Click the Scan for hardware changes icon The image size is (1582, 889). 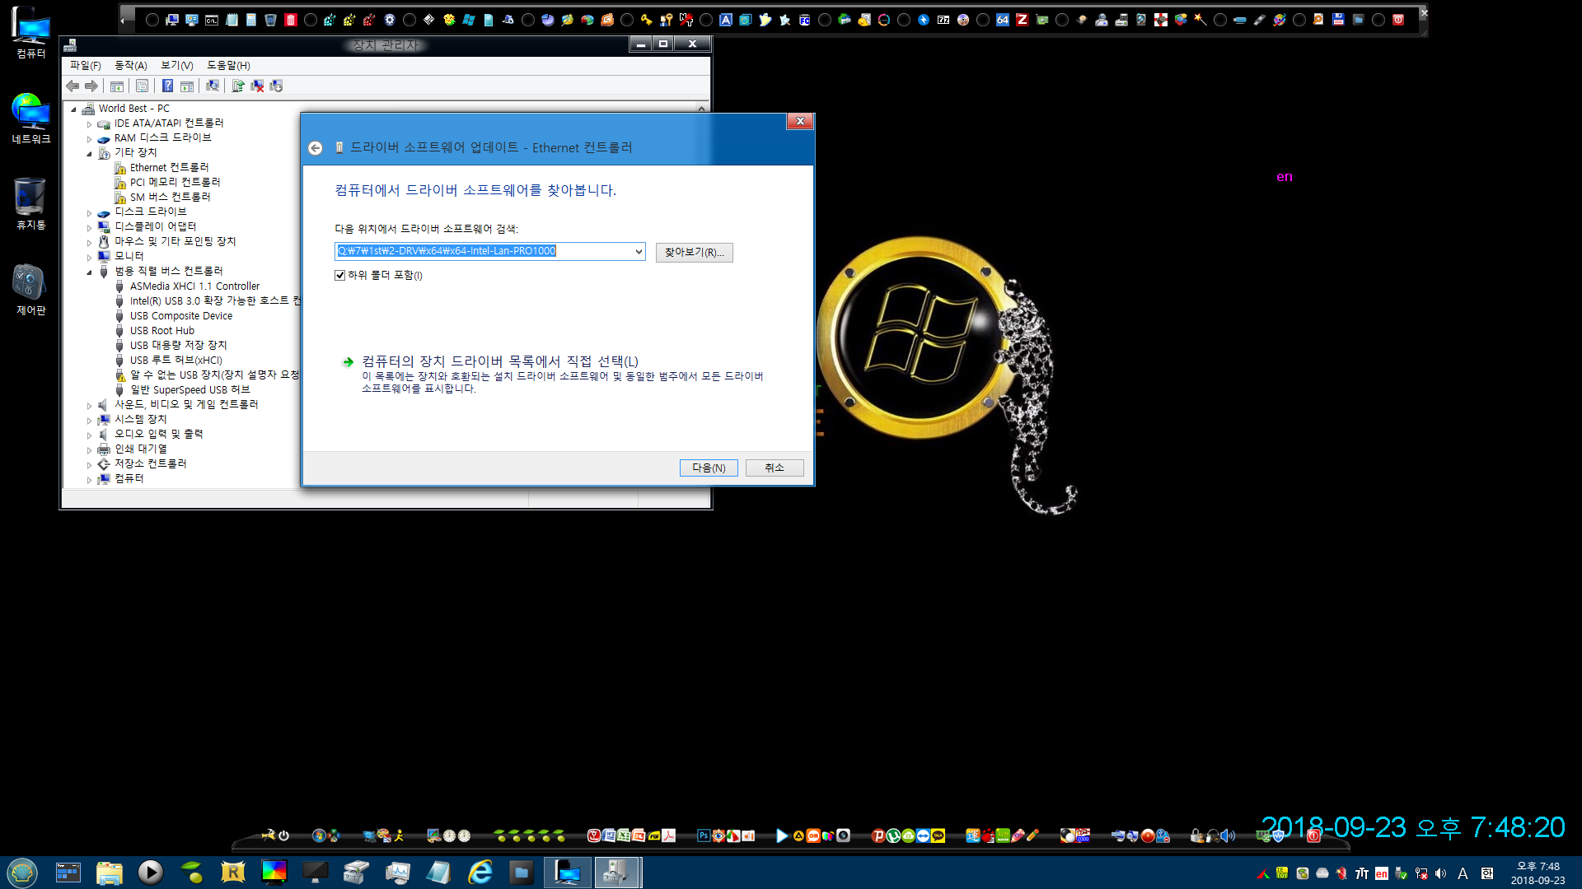[213, 86]
